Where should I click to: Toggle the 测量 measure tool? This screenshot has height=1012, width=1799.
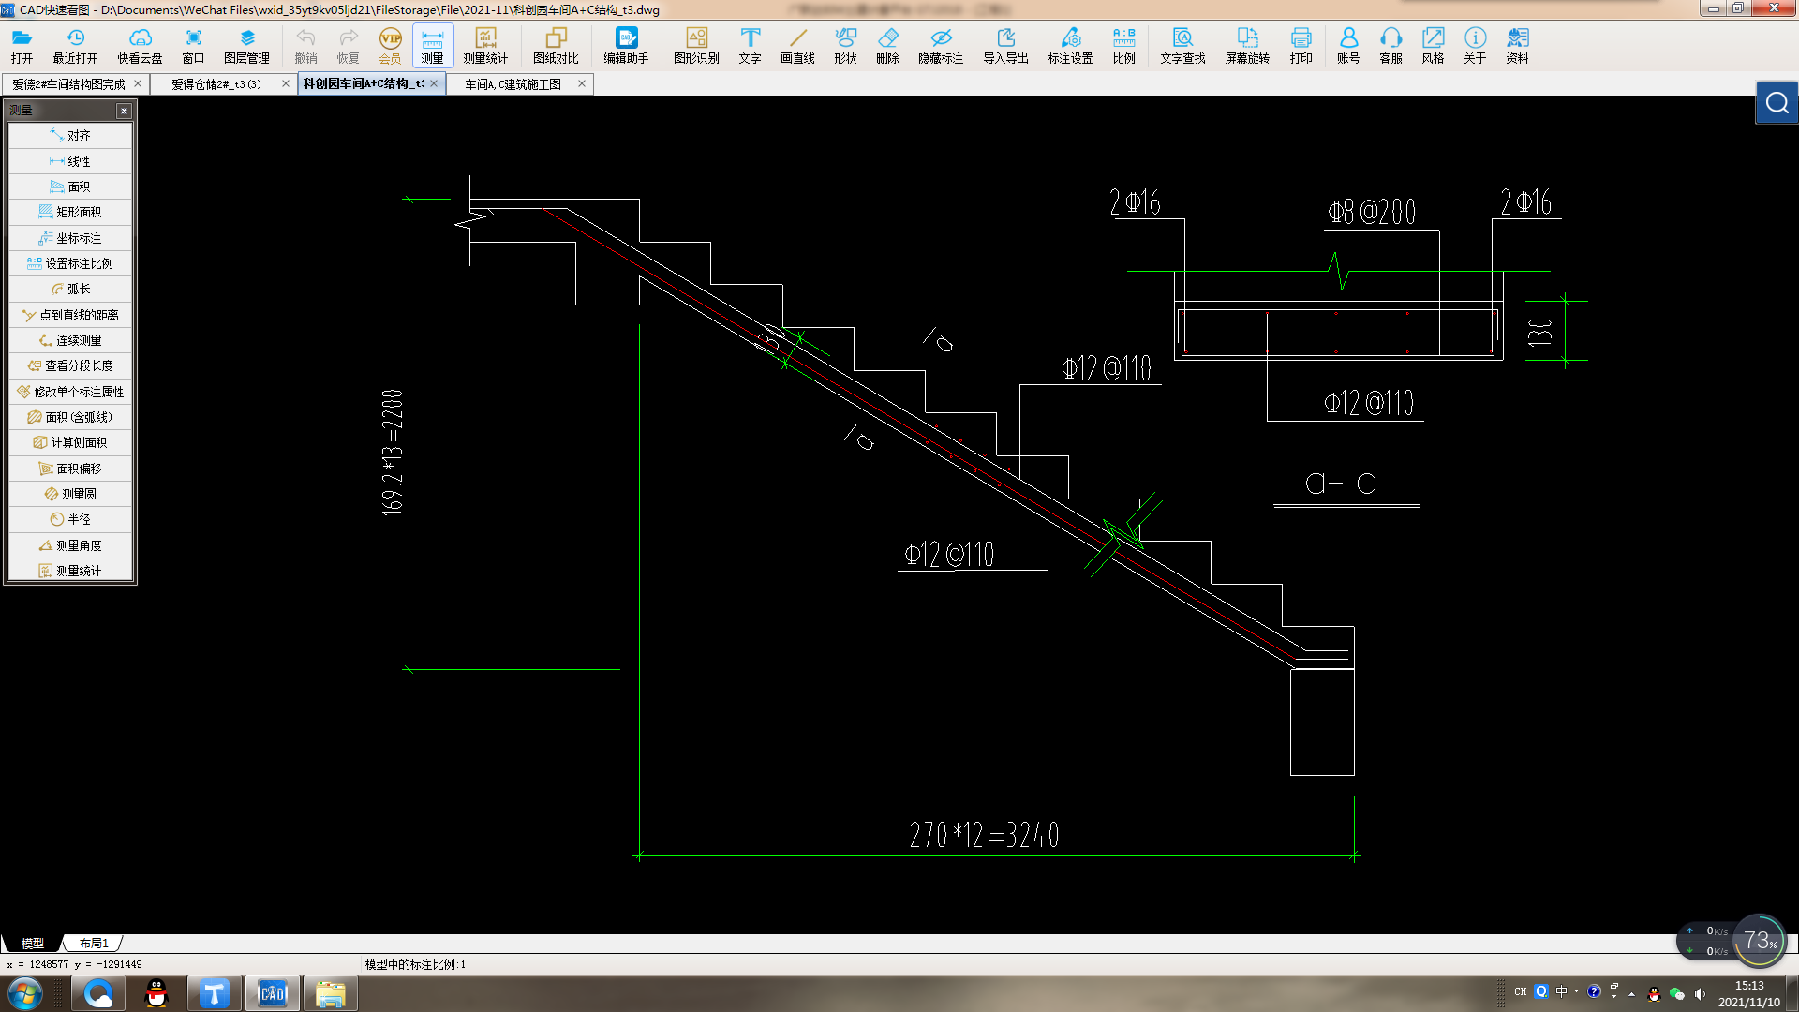tap(432, 46)
